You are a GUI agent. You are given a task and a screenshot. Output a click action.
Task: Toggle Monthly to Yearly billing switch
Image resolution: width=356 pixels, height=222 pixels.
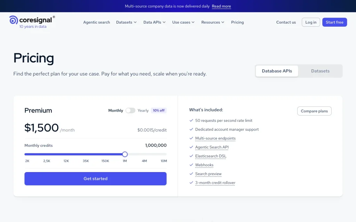pos(130,110)
